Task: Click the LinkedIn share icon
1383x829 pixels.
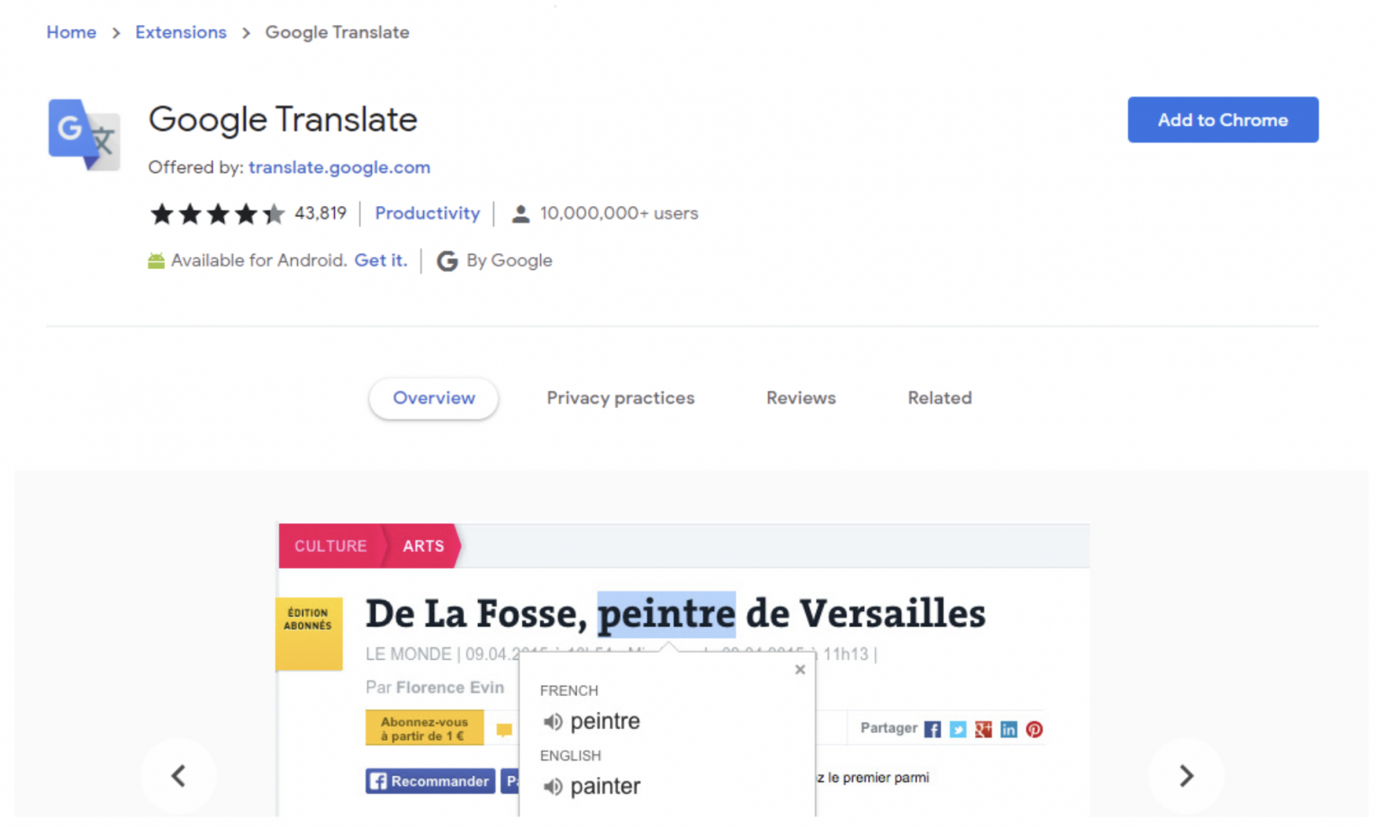Action: pyautogui.click(x=1008, y=729)
